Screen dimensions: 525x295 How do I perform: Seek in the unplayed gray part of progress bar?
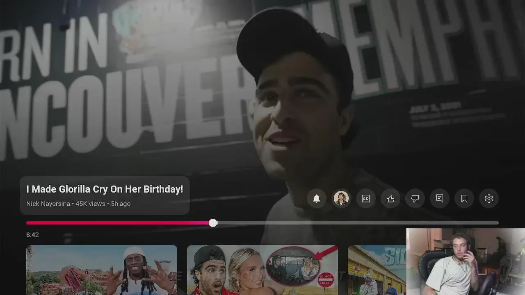[x=358, y=223]
